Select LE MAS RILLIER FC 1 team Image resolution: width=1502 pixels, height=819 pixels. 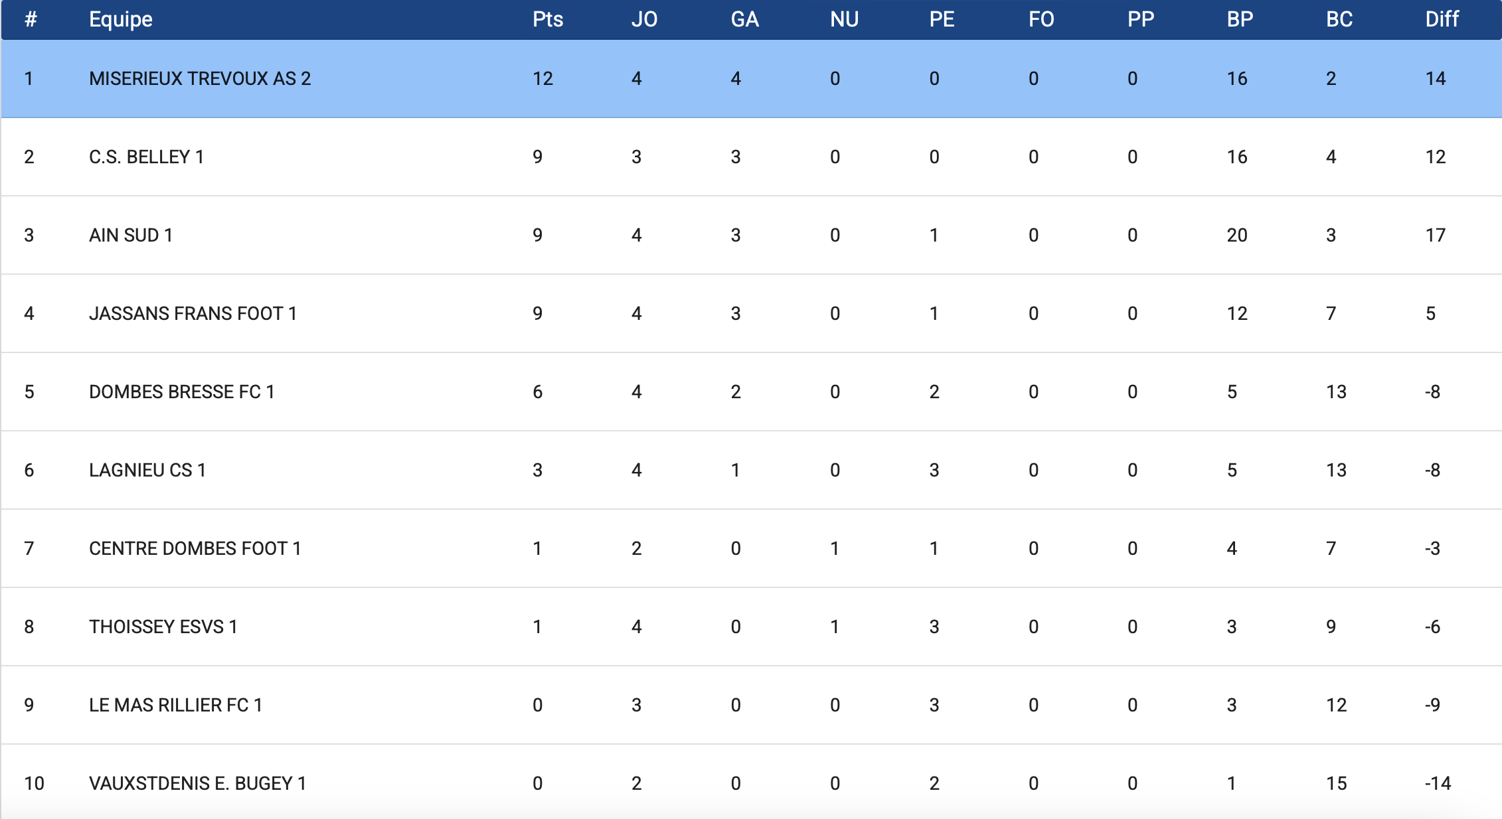coord(175,706)
